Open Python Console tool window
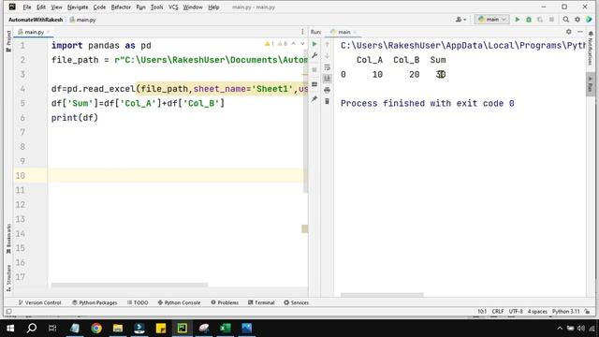The width and height of the screenshot is (599, 337). tap(179, 302)
